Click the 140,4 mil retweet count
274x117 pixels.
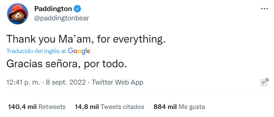[22, 107]
